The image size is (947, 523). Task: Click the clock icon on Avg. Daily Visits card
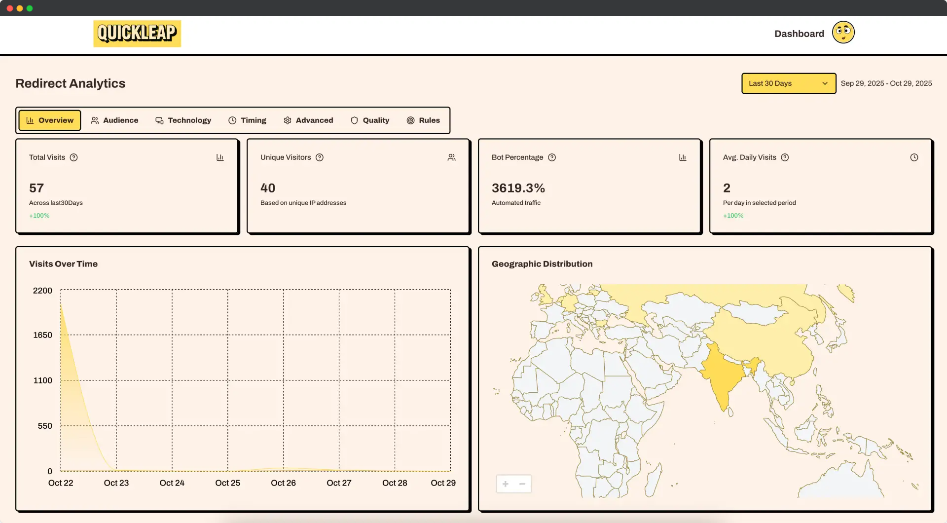pyautogui.click(x=914, y=157)
